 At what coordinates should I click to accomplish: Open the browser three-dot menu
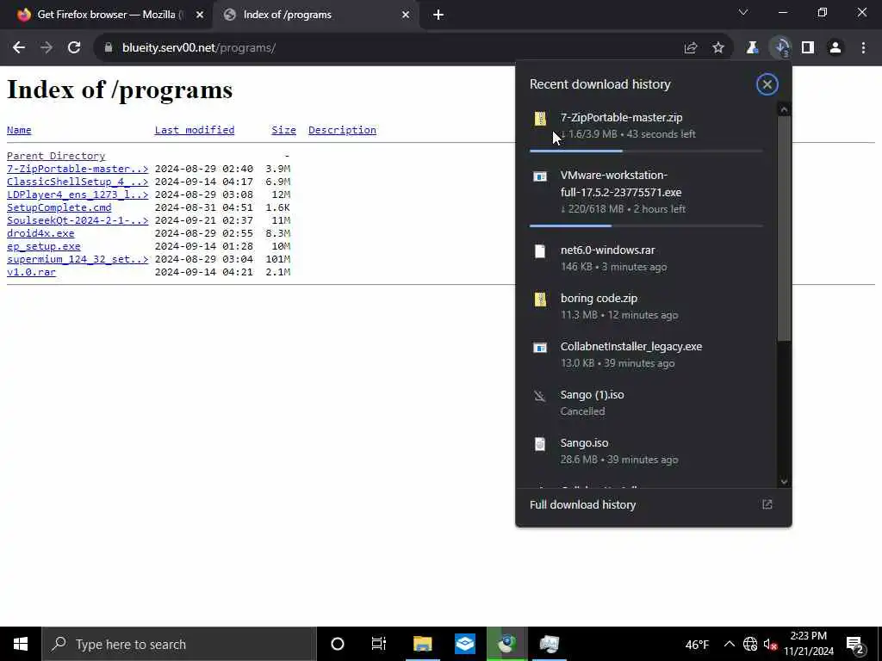pos(863,48)
